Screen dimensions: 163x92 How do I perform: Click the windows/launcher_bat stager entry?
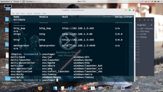(x=88, y=66)
